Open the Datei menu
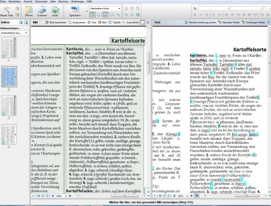The width and height of the screenshot is (271, 206). tap(3, 1)
